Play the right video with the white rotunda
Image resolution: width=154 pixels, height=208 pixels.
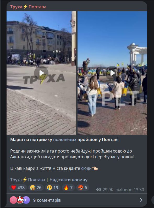(x=112, y=73)
